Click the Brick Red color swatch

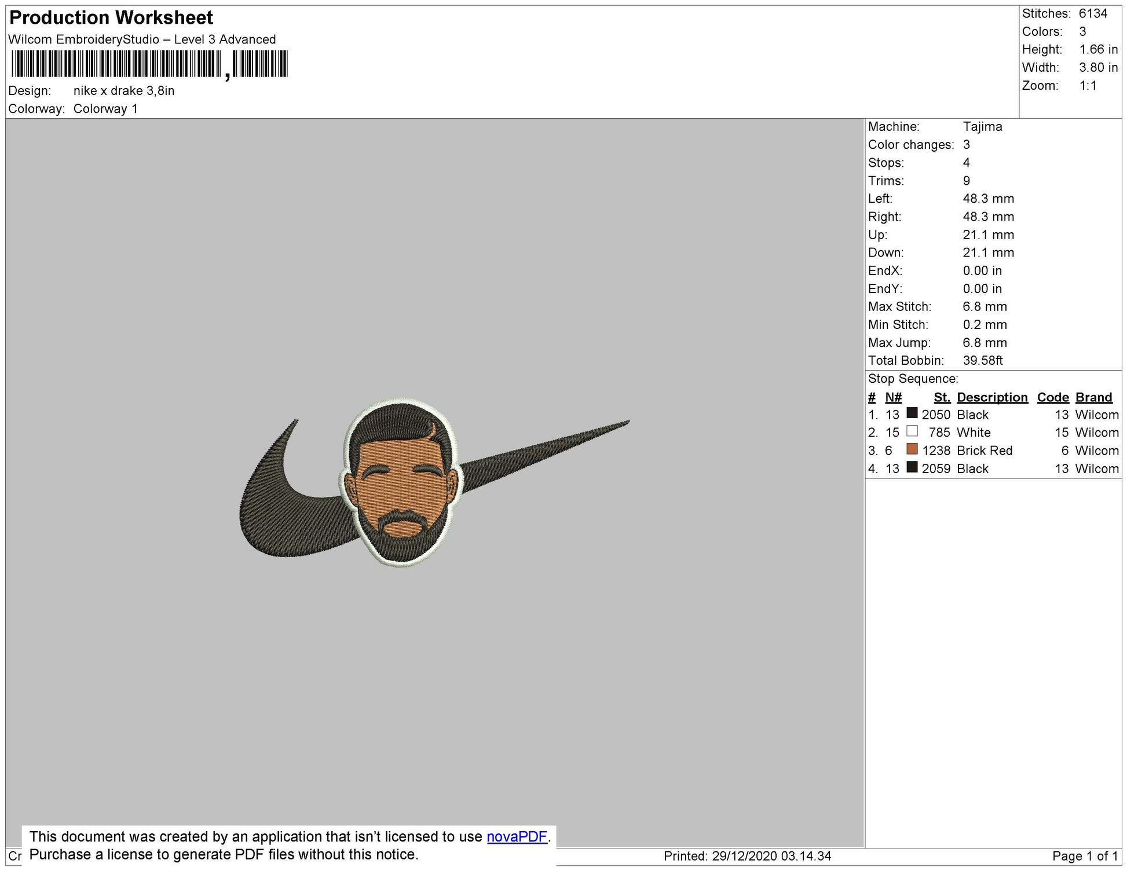tap(912, 449)
